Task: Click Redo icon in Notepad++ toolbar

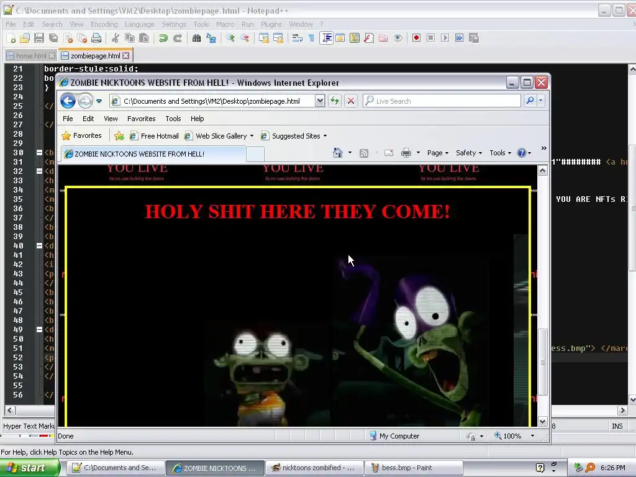Action: pyautogui.click(x=177, y=38)
